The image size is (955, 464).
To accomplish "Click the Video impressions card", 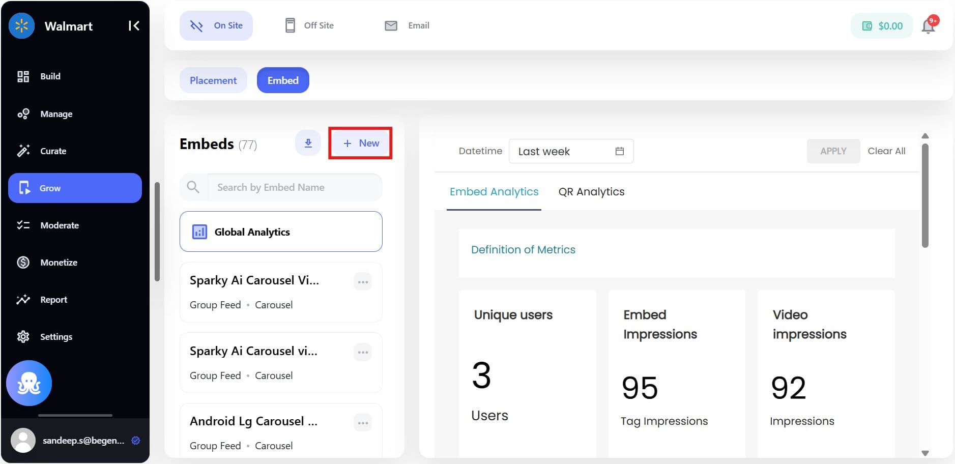I will (826, 374).
